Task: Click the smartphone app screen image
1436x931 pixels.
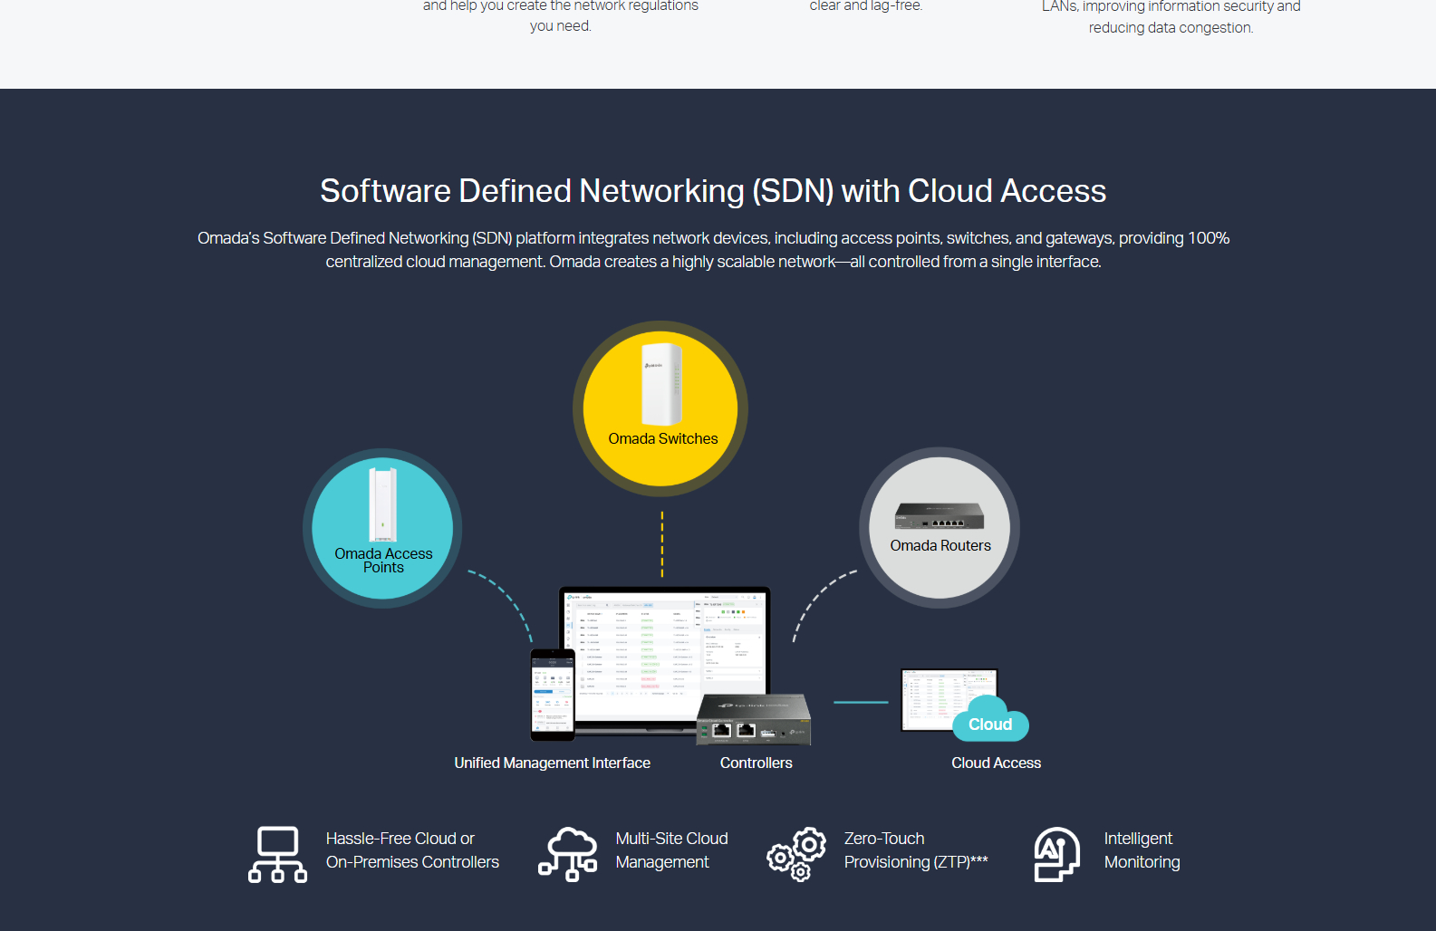Action: [553, 695]
